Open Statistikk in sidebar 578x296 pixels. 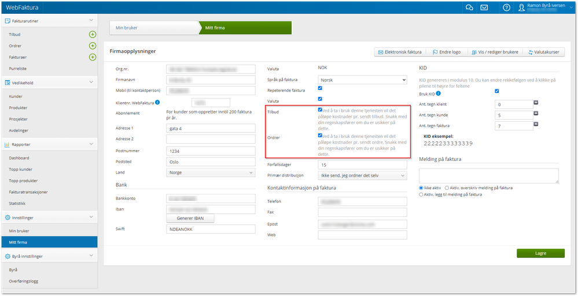coord(17,203)
